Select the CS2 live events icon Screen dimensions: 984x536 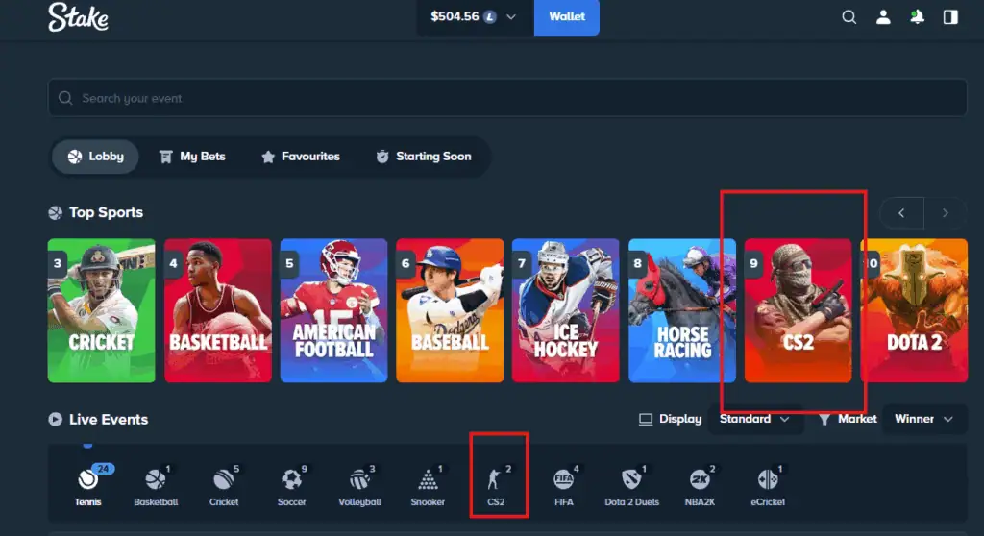point(496,479)
